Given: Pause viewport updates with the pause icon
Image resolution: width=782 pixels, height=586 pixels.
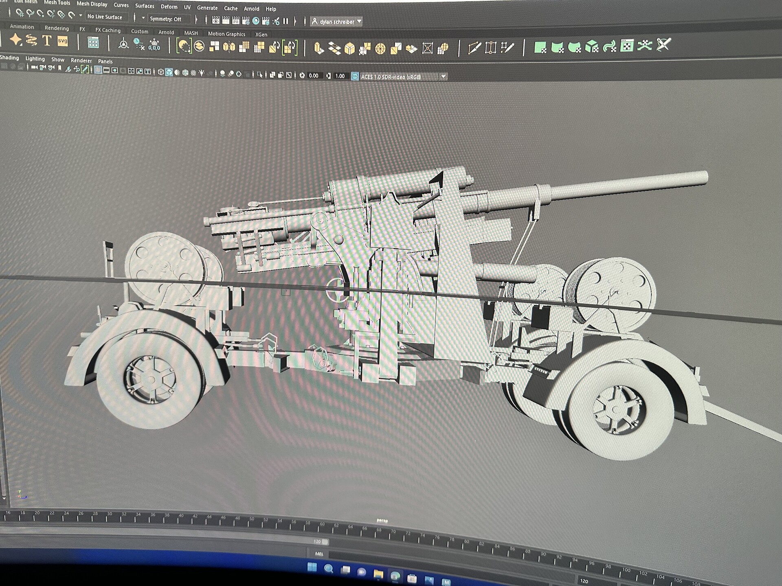Looking at the screenshot, I should click(286, 21).
